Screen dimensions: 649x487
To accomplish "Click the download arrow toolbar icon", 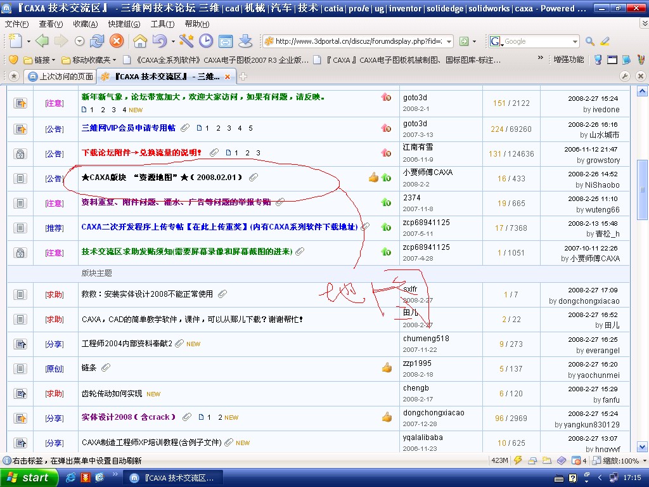I will click(x=245, y=41).
